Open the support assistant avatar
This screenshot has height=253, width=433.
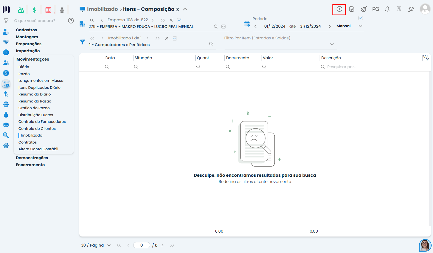(425, 245)
